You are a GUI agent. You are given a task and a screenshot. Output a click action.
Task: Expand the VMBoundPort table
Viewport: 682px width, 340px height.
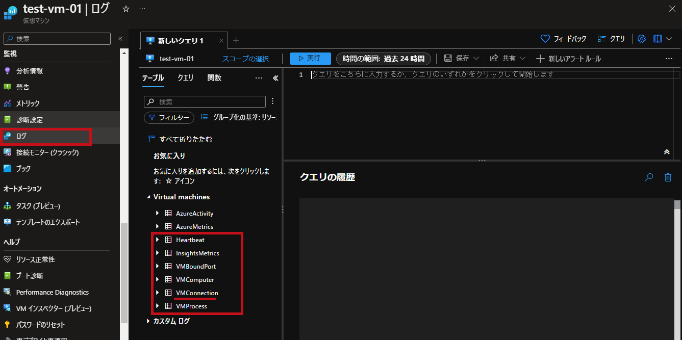(158, 266)
